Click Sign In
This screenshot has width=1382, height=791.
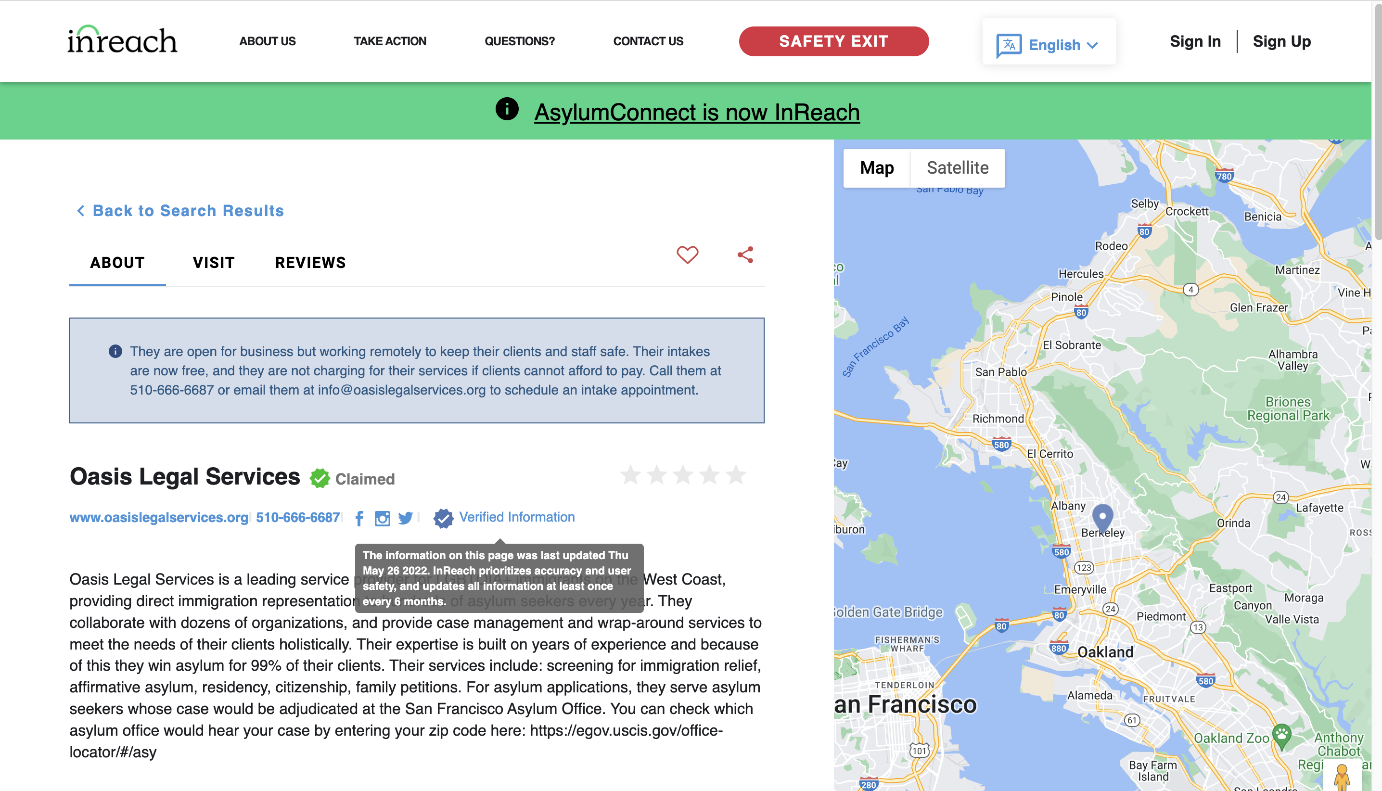point(1195,41)
